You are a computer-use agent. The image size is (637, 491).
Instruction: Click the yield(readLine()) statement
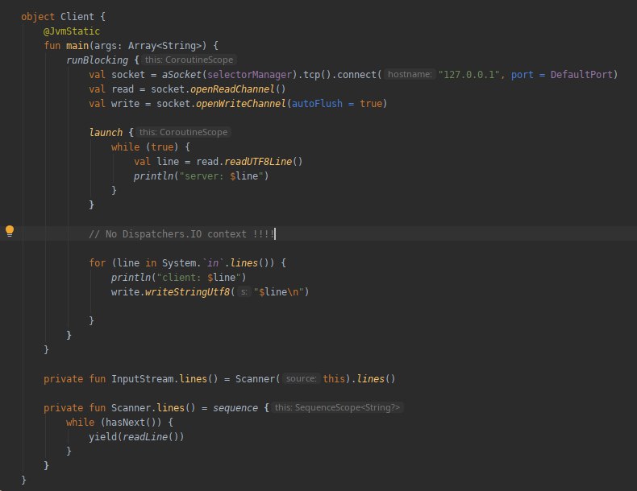(136, 437)
